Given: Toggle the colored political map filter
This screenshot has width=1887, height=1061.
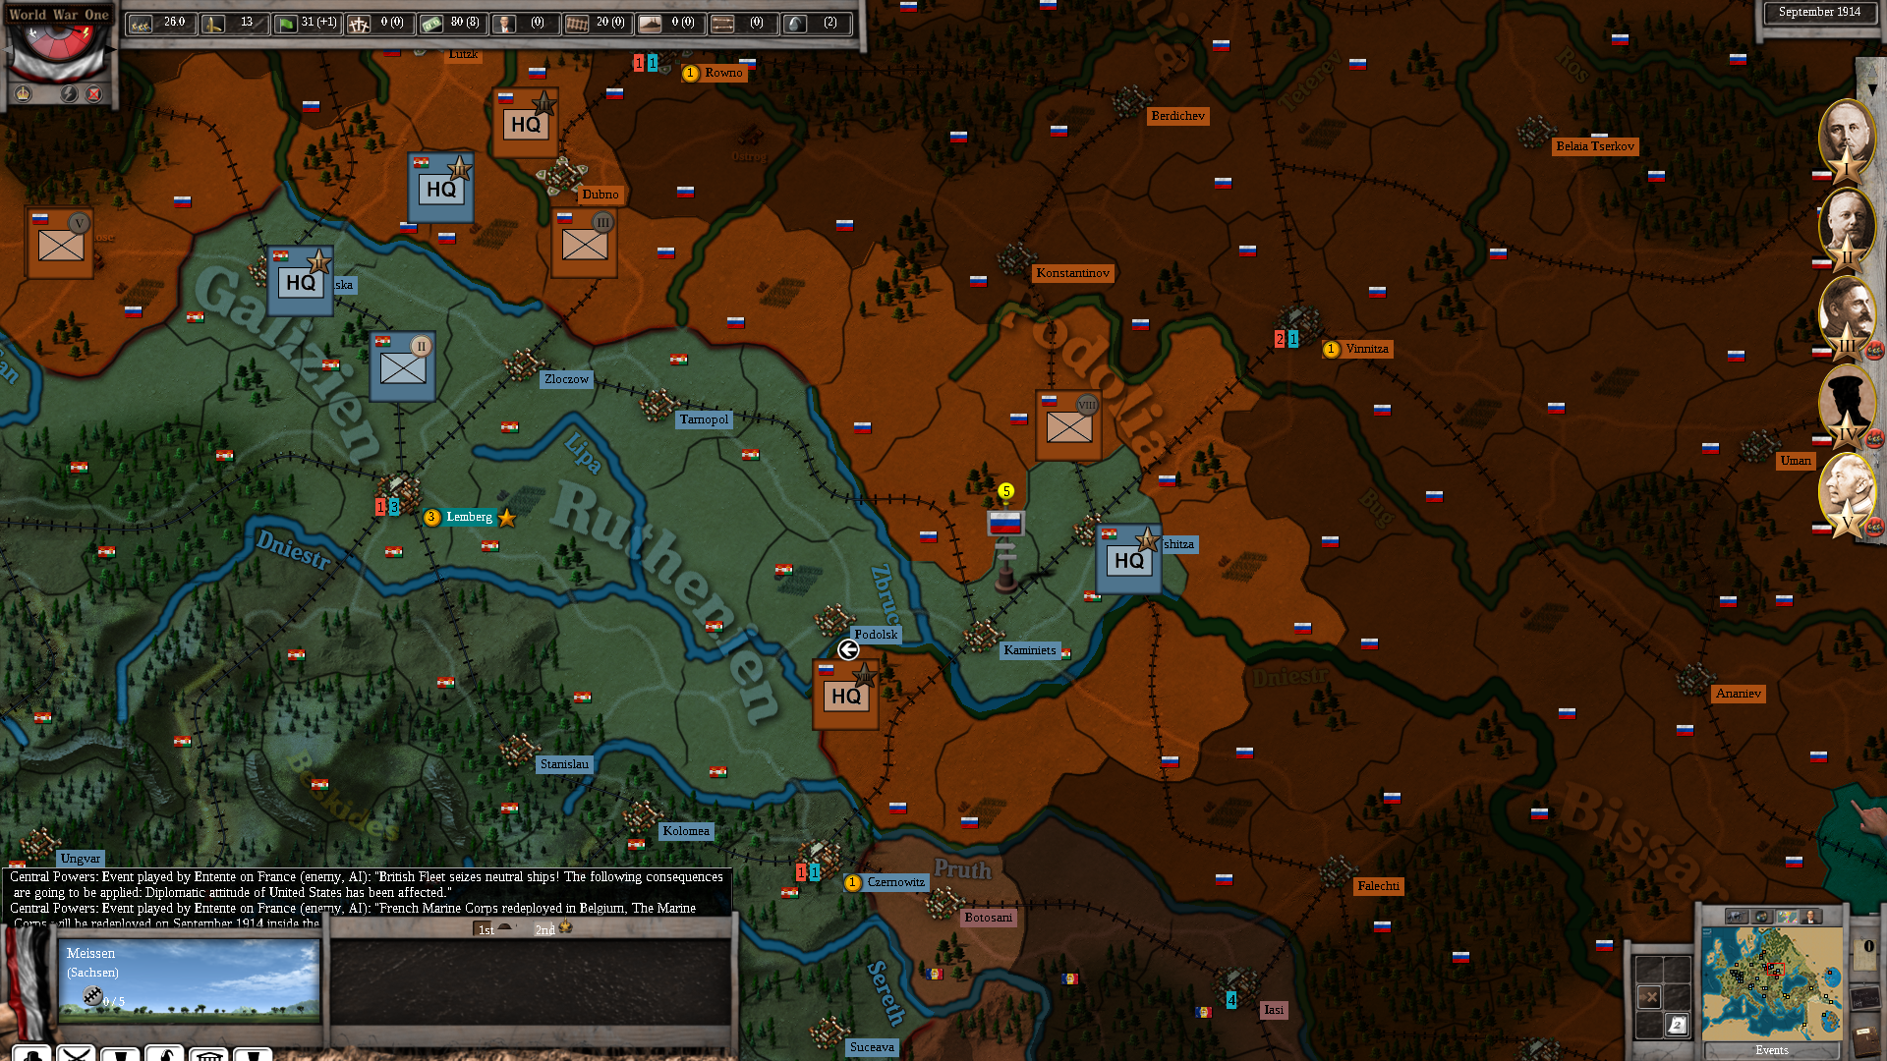Looking at the screenshot, I should 1787,917.
